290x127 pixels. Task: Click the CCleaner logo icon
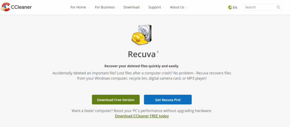(x=5, y=7)
